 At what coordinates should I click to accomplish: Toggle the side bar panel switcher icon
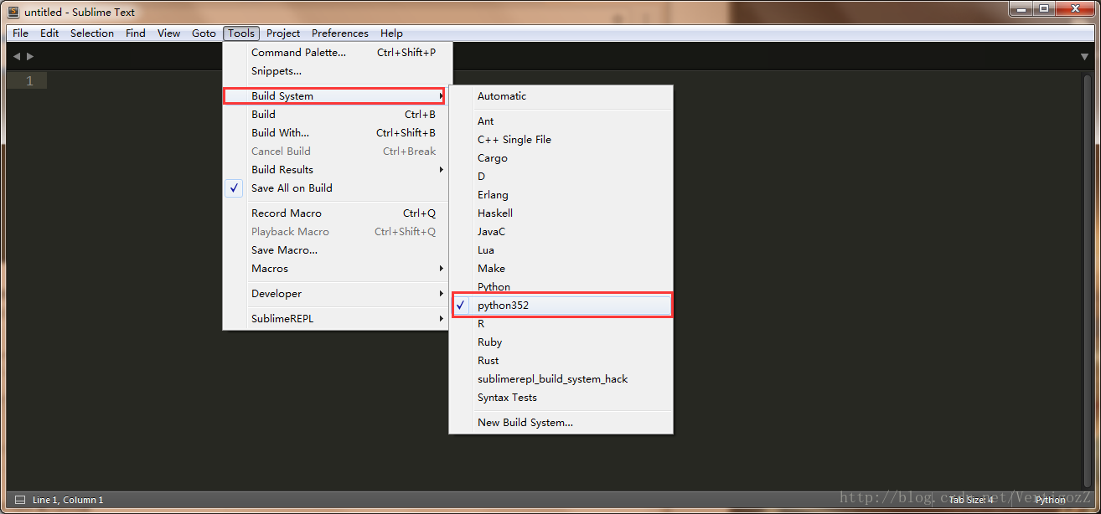click(x=20, y=500)
